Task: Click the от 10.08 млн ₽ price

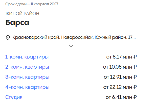Action: 120,67
